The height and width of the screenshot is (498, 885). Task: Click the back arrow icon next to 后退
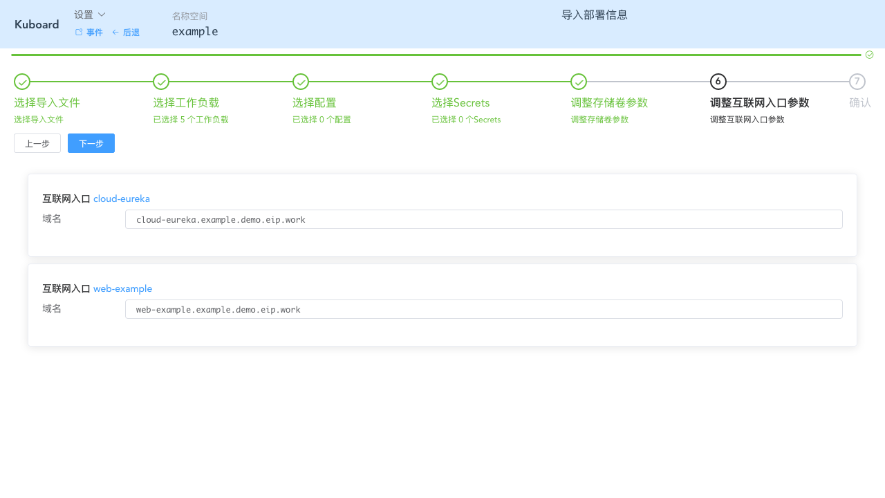coord(115,32)
